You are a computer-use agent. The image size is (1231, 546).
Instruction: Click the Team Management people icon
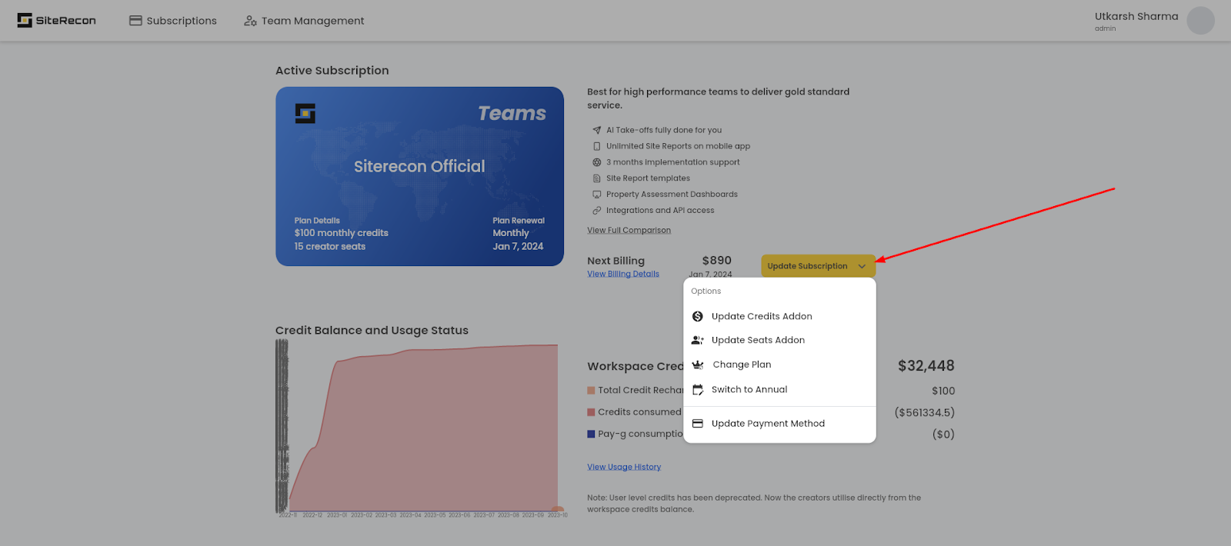(250, 21)
